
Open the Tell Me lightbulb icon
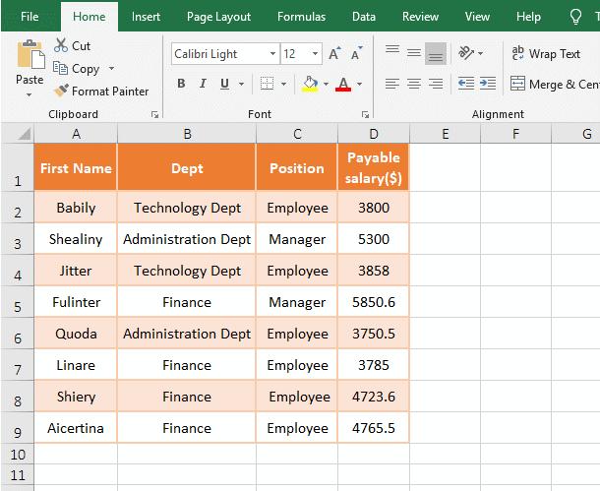pos(575,17)
